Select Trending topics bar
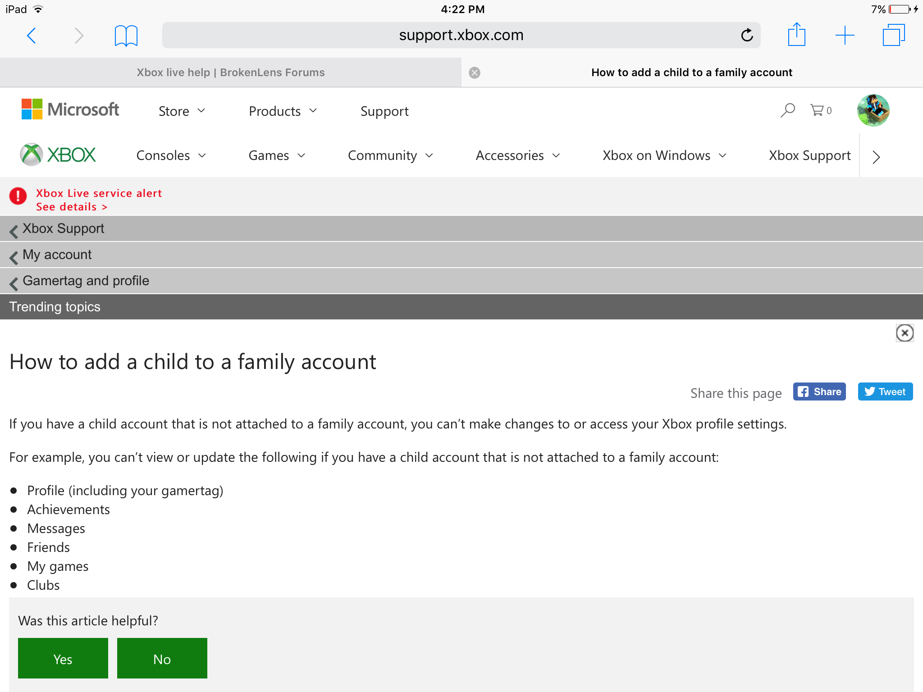Viewport: 923px width, 692px height. (461, 307)
